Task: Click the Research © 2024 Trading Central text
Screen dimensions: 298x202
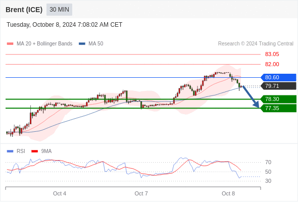Action: tap(256, 44)
